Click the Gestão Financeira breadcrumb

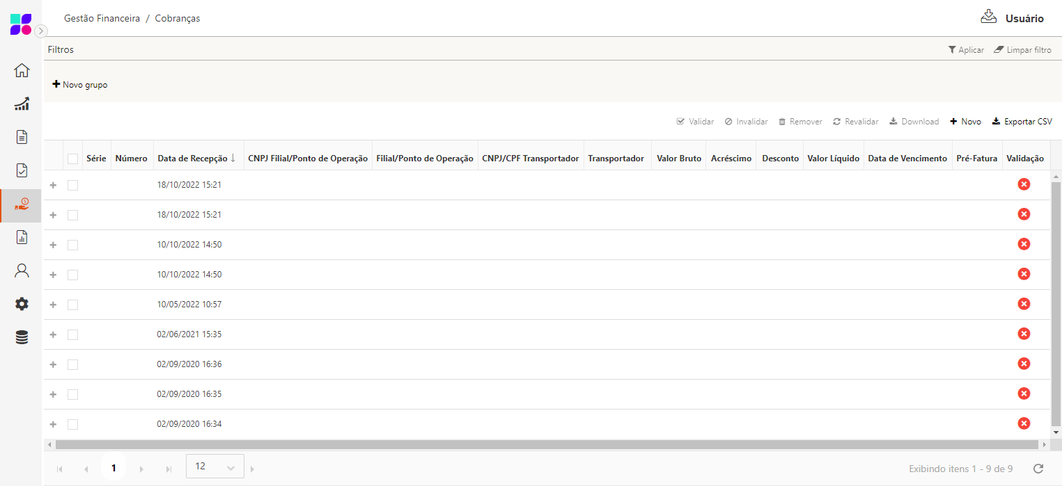click(102, 19)
